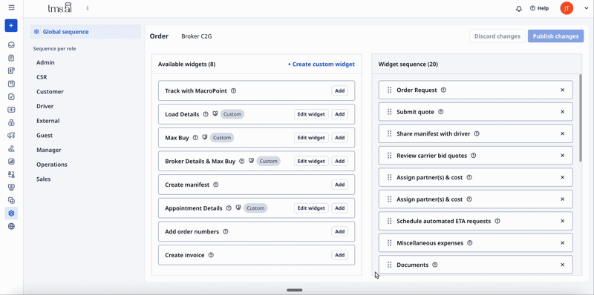Add the Load Details widget
This screenshot has height=295, width=594.
(340, 114)
